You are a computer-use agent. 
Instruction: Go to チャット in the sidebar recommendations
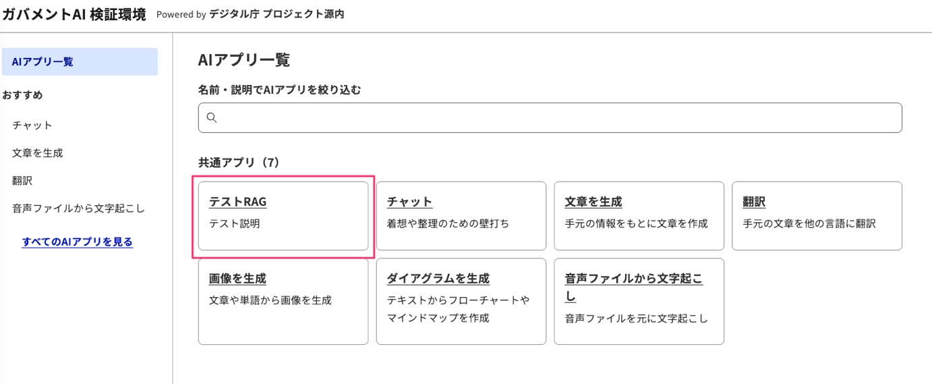[32, 126]
